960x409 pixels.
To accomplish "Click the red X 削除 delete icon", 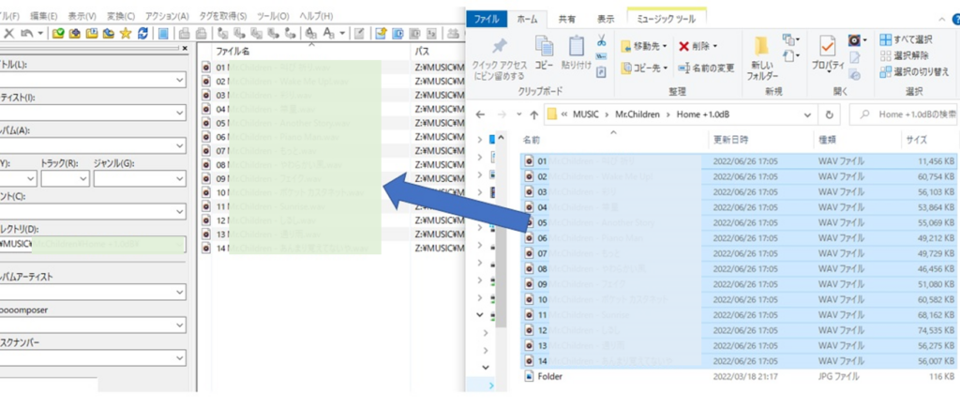I will (x=684, y=46).
